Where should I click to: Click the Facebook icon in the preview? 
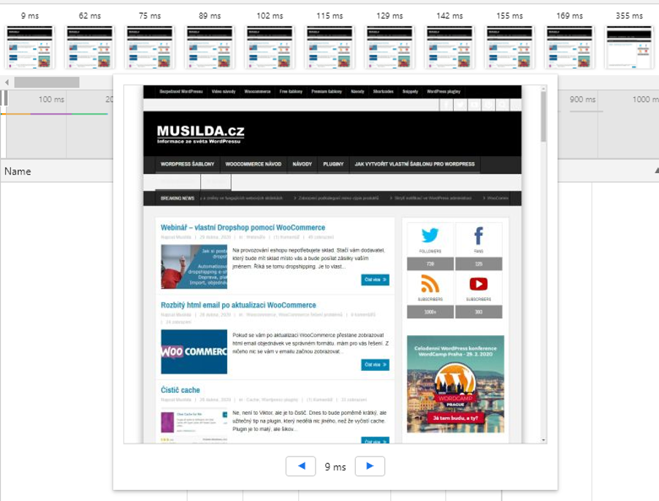pyautogui.click(x=479, y=236)
